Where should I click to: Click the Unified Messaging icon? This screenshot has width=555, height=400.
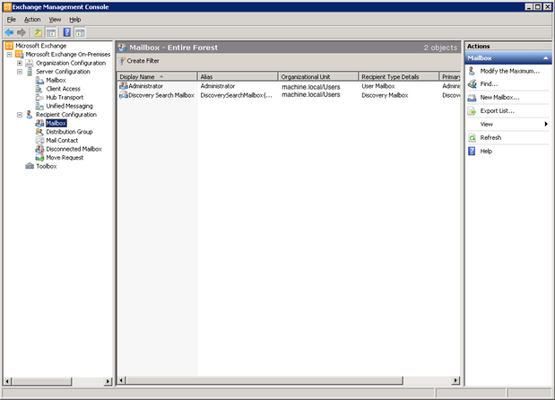[39, 106]
